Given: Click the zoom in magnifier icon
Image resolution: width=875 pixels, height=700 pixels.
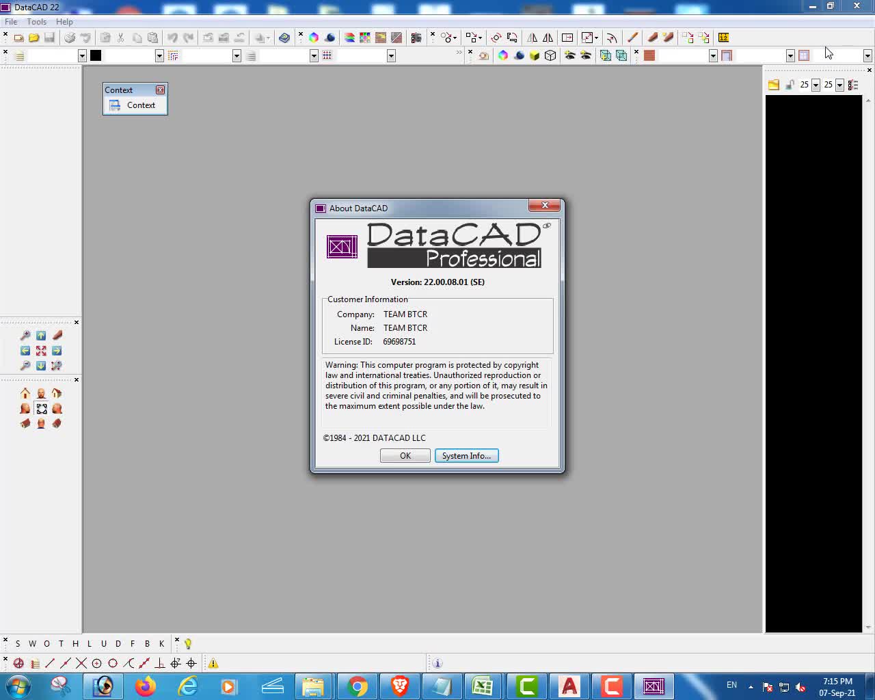Looking at the screenshot, I should [25, 336].
